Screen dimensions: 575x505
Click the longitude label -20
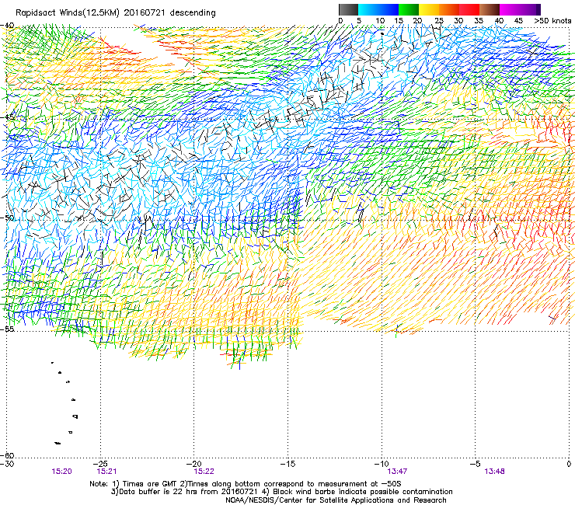194,464
